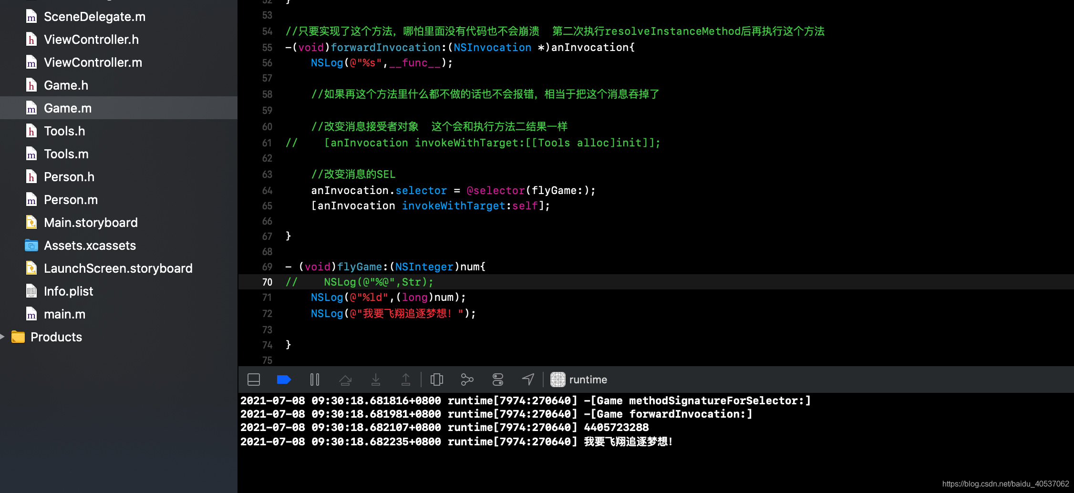Click forwardInvocation method name on line 55
The height and width of the screenshot is (493, 1074).
[386, 48]
